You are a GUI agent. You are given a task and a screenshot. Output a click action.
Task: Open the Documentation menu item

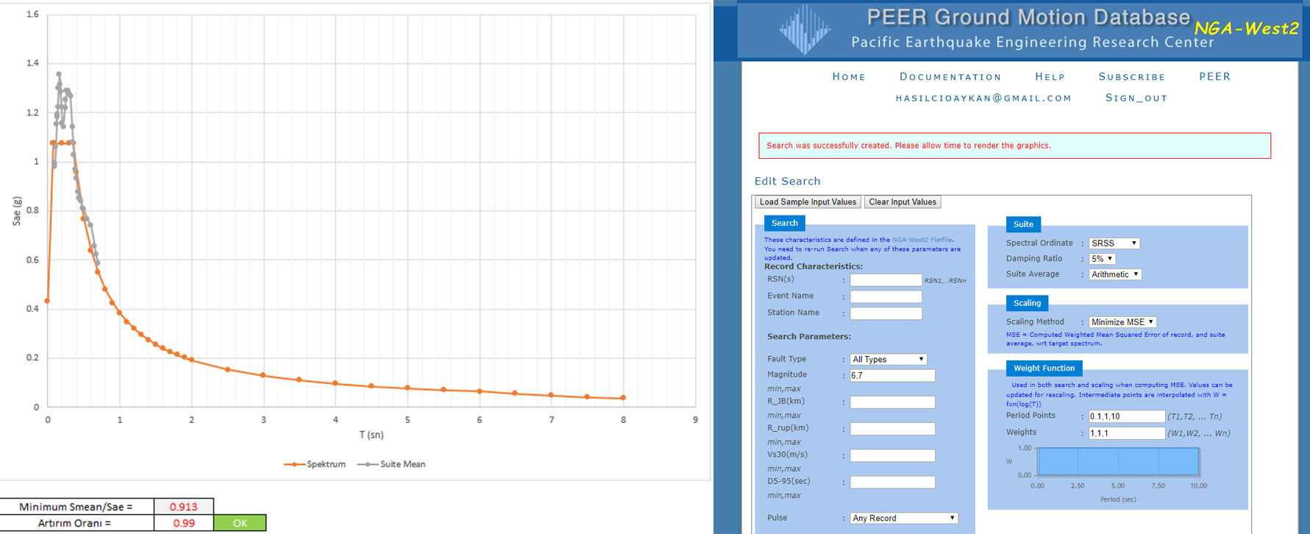point(950,76)
